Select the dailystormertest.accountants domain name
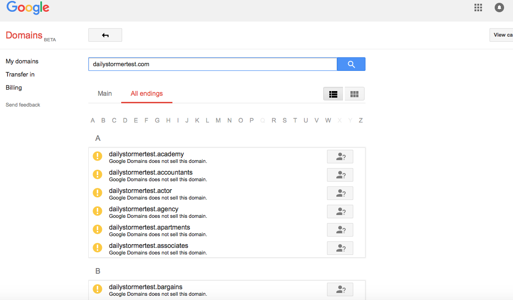Viewport: 513px width, 300px height. [x=151, y=172]
